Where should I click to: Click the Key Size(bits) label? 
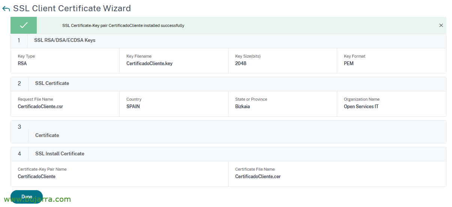pos(248,57)
